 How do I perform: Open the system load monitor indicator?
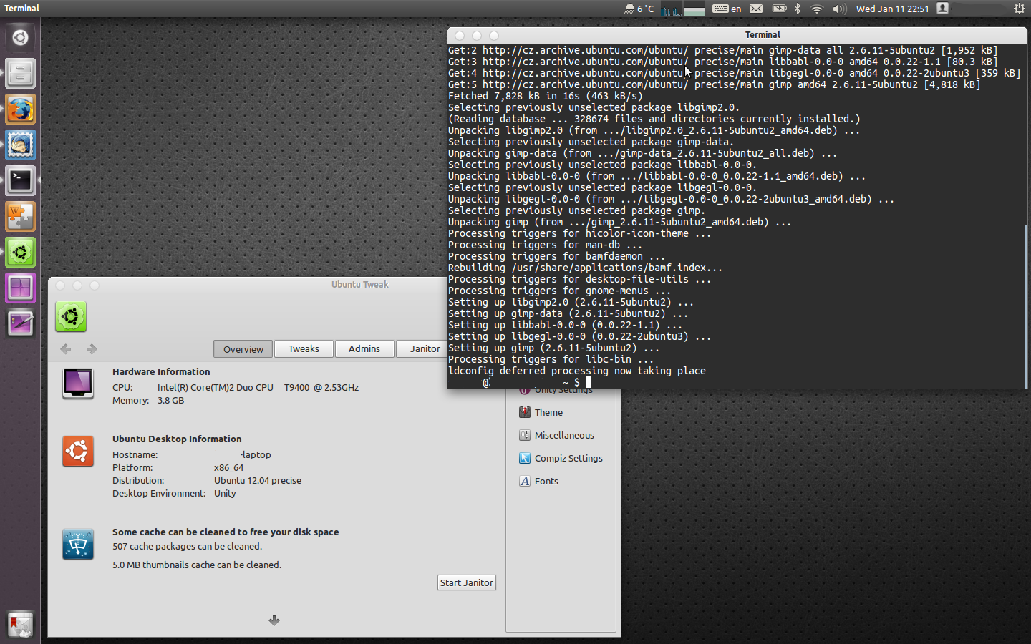(x=683, y=9)
